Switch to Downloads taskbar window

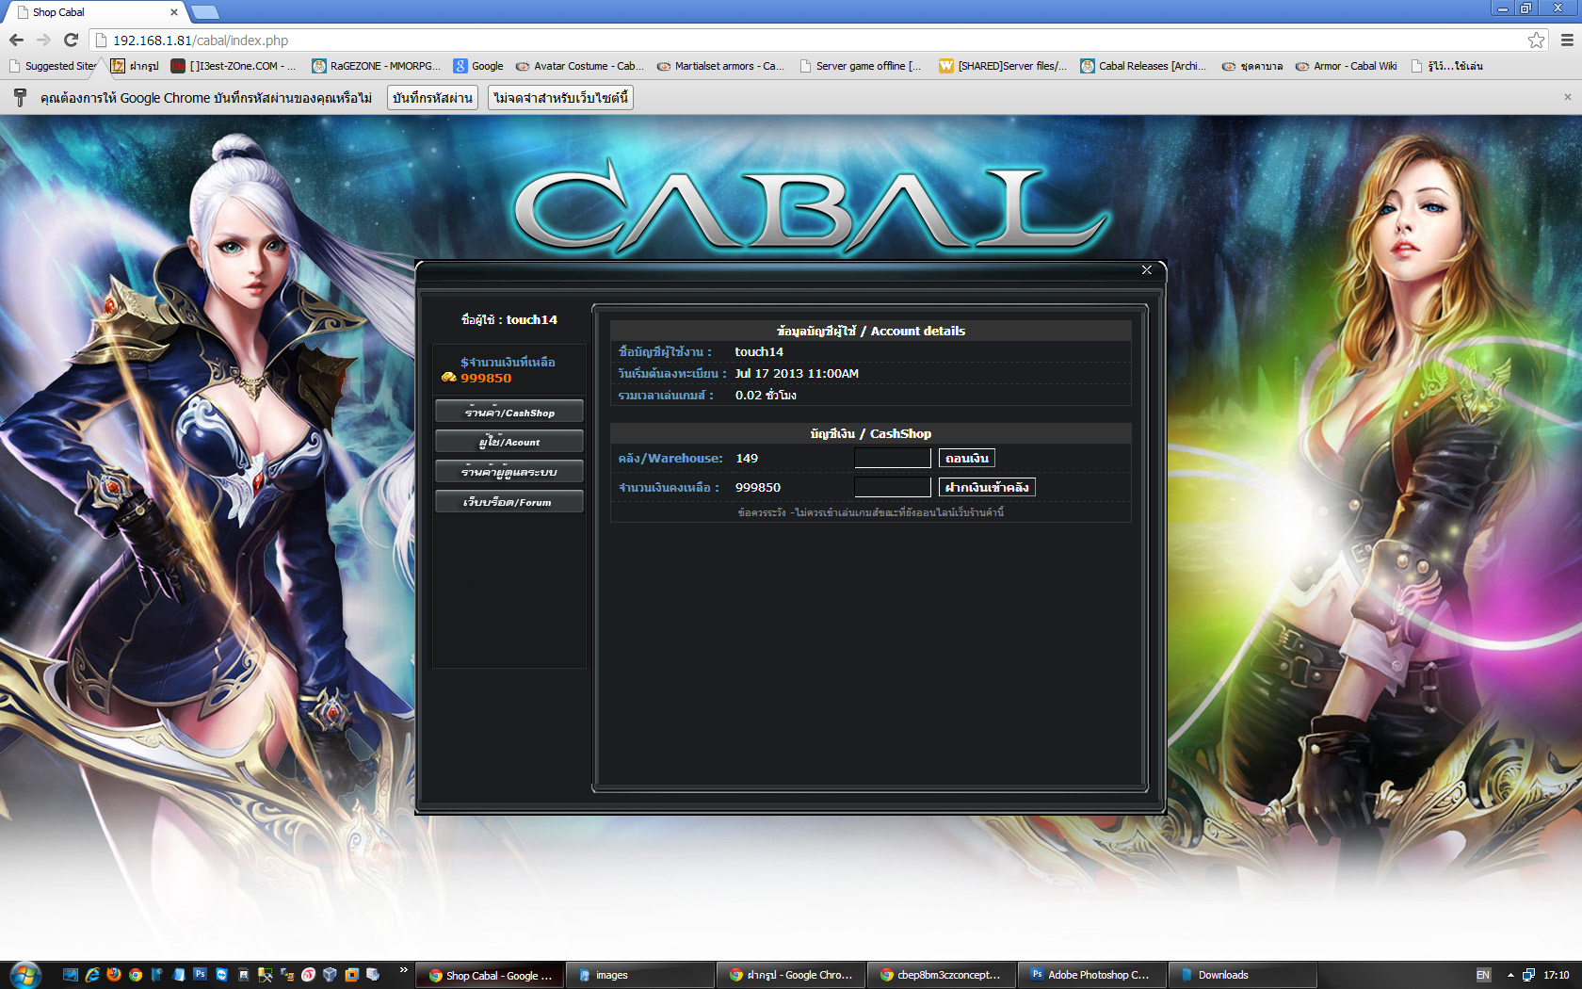pyautogui.click(x=1244, y=975)
